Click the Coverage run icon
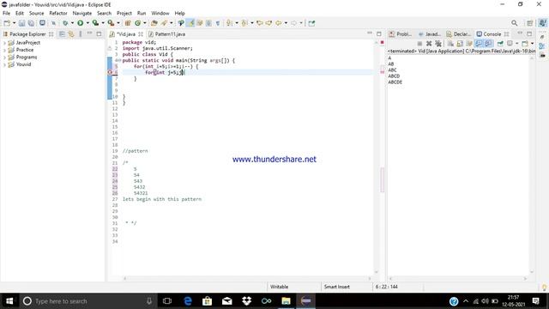Viewport: 549px width, 309px height. tap(95, 23)
